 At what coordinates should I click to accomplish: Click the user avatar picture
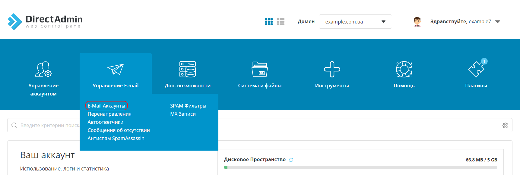[x=417, y=22]
